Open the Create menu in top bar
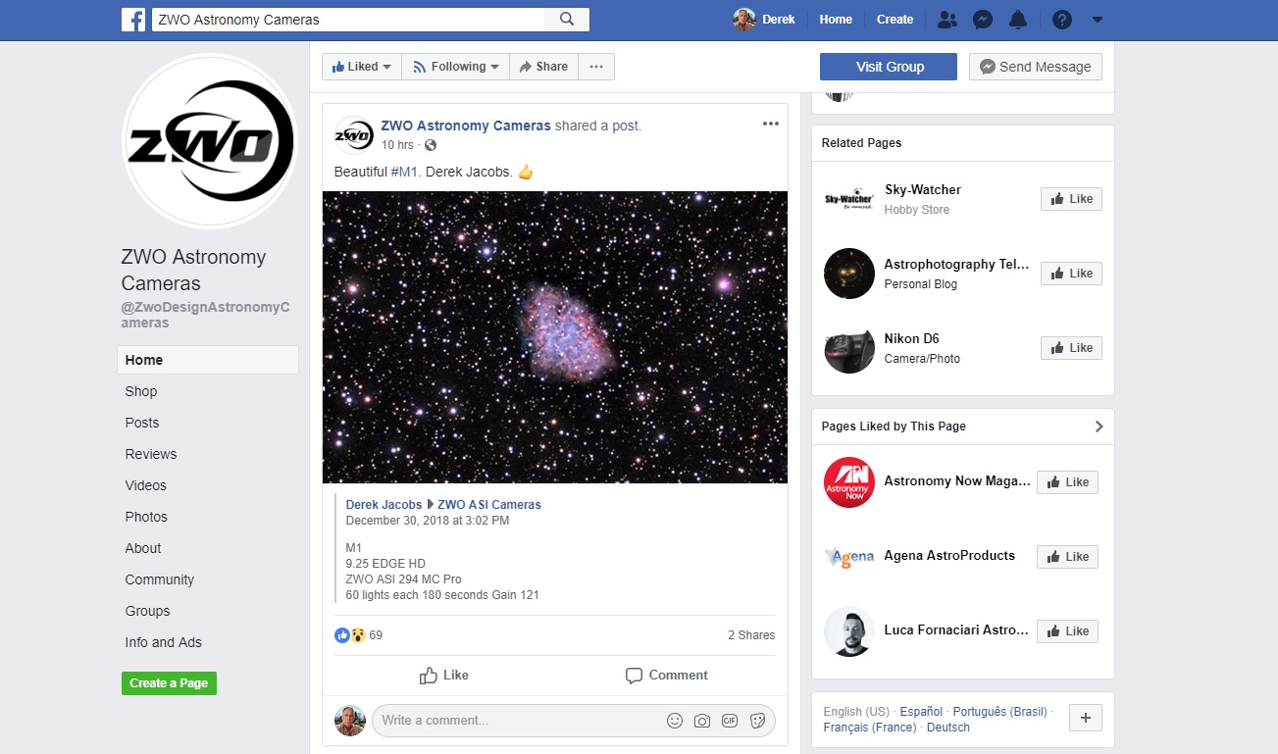 [x=895, y=20]
